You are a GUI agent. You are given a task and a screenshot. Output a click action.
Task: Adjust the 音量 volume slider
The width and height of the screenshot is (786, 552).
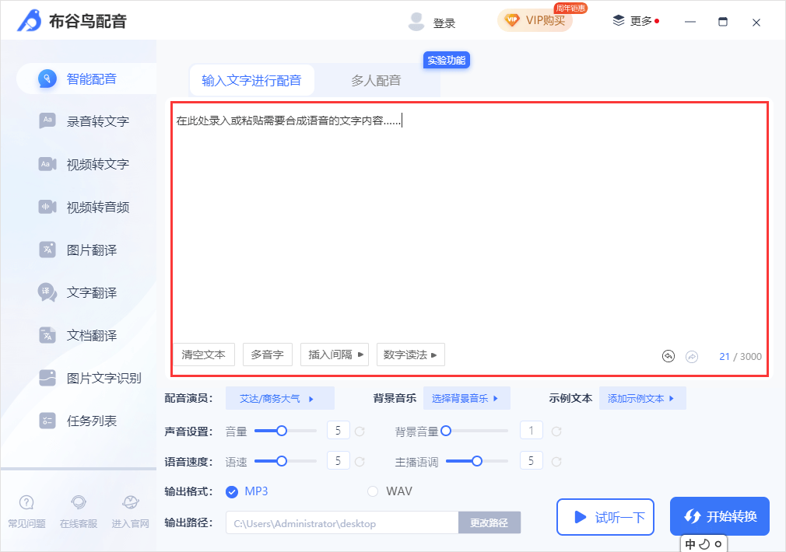tap(280, 429)
